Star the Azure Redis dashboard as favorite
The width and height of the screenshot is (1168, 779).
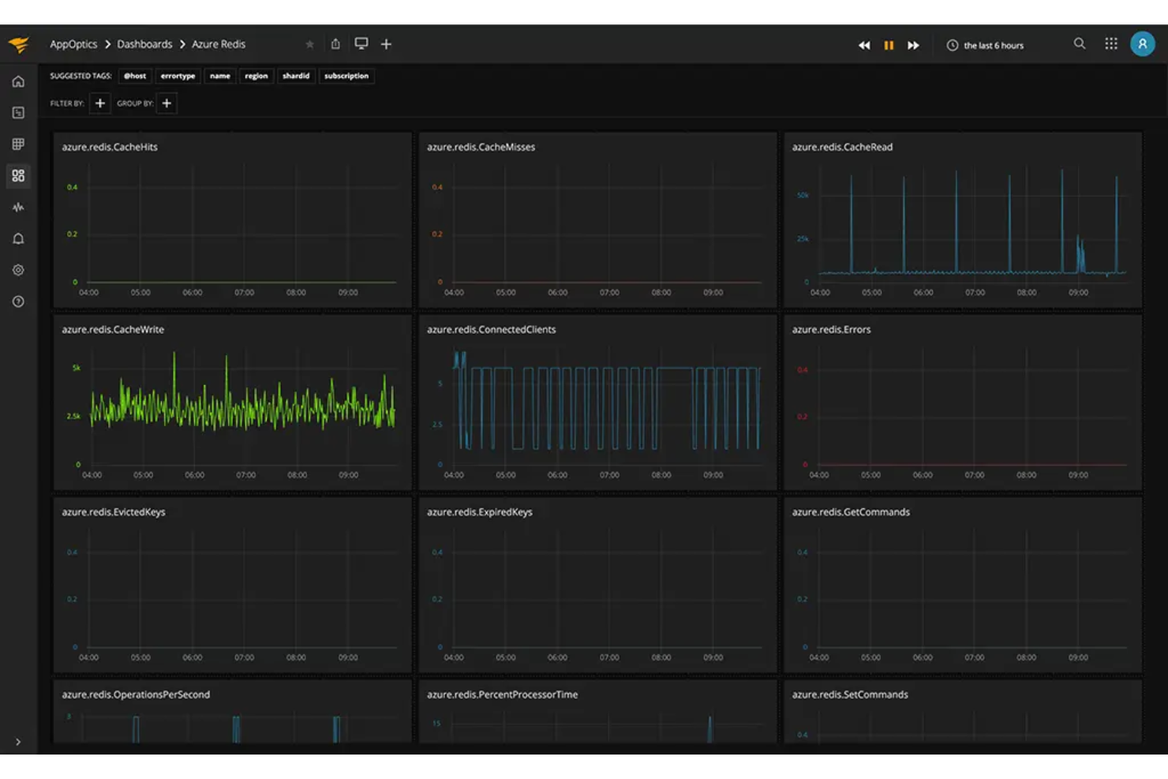310,44
